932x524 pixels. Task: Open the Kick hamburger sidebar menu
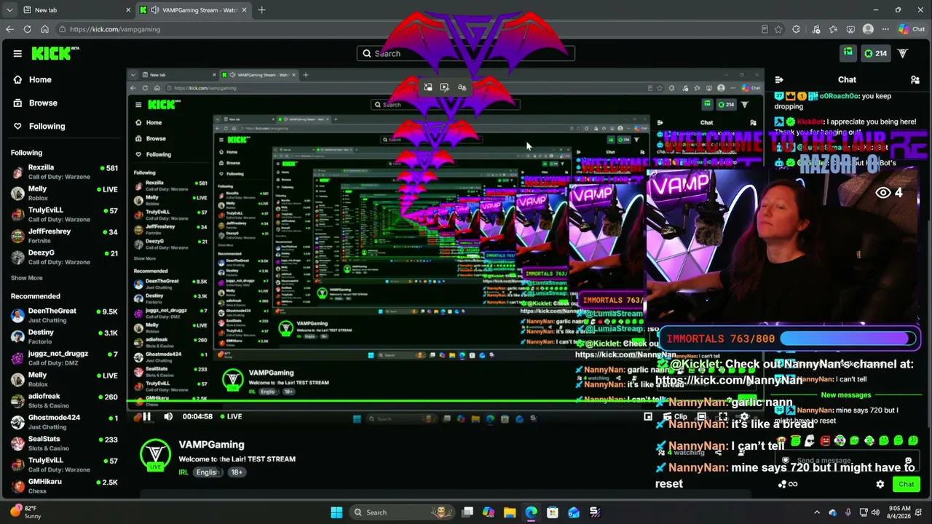pyautogui.click(x=17, y=53)
